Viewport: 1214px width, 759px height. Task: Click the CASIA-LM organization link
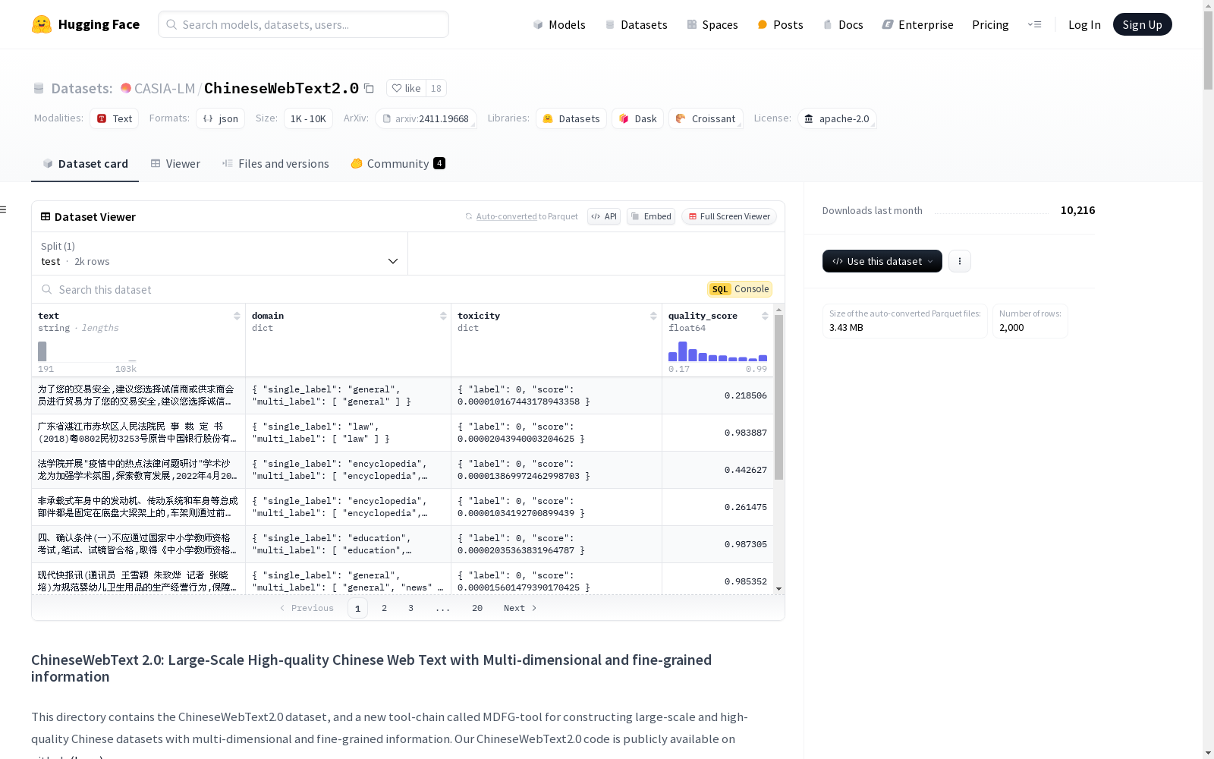point(165,88)
